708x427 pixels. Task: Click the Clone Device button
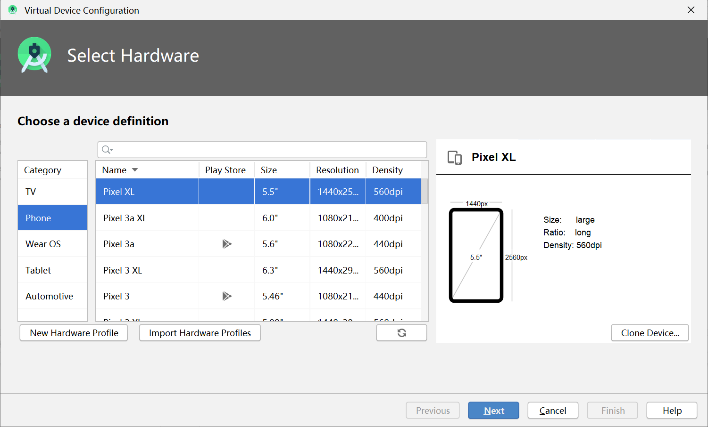[650, 333]
